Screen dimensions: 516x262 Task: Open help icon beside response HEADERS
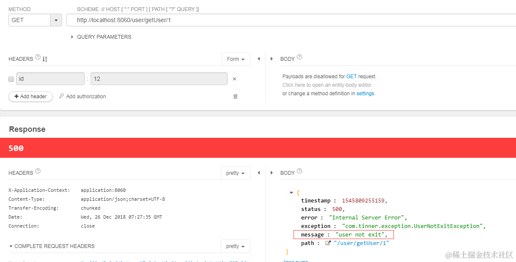coord(38,171)
